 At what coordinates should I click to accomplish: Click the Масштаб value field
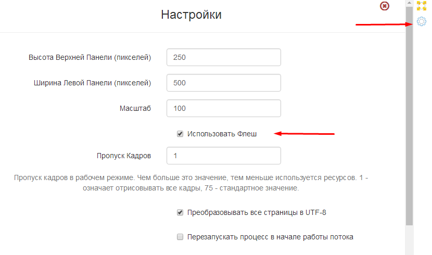[223, 108]
